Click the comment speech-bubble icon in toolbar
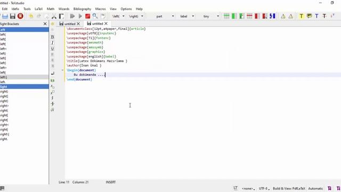This screenshot has width=341, height=192. (309, 16)
